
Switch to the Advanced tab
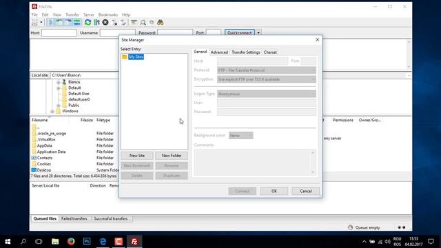pyautogui.click(x=219, y=52)
